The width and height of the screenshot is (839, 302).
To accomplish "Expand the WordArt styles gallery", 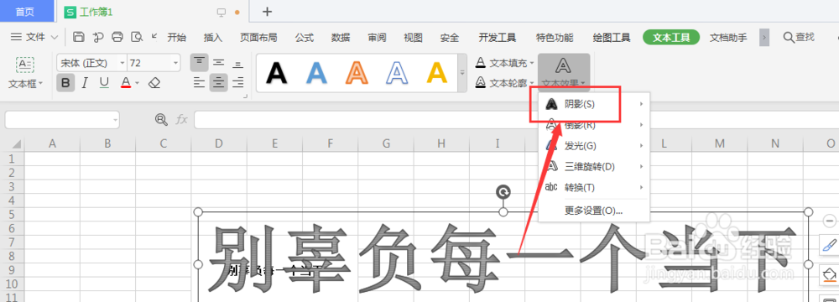I will (x=462, y=73).
